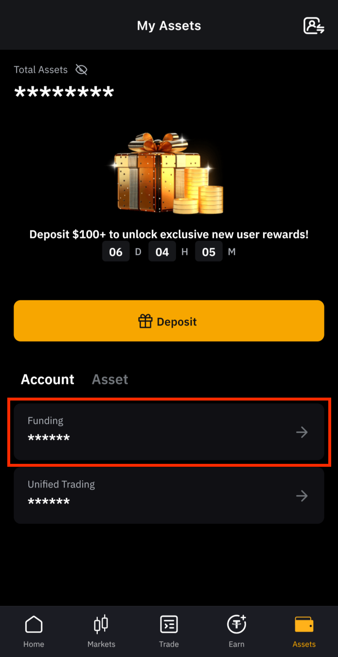Expand the Funding account arrow
This screenshot has height=657, width=338.
coord(302,432)
